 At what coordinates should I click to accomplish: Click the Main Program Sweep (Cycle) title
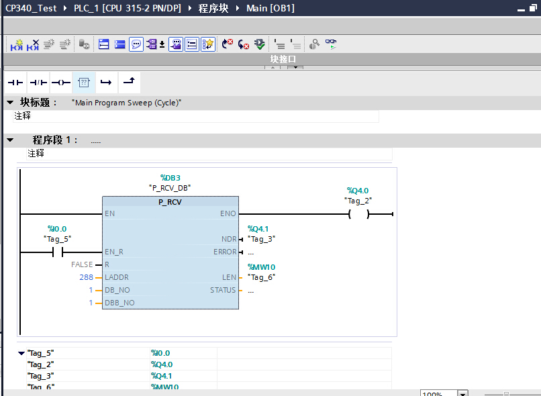click(126, 103)
